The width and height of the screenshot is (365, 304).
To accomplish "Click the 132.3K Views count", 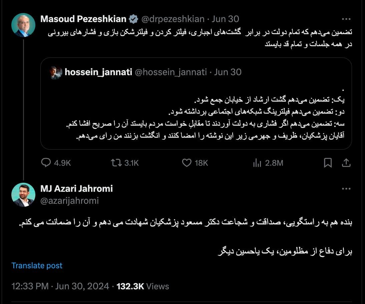I will point(142,286).
